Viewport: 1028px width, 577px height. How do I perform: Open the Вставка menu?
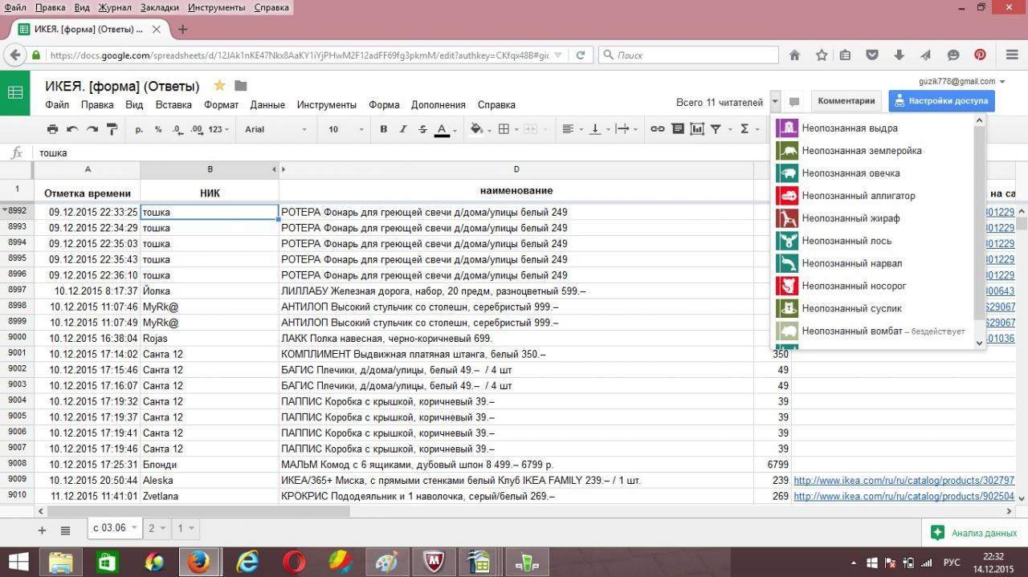(x=173, y=104)
